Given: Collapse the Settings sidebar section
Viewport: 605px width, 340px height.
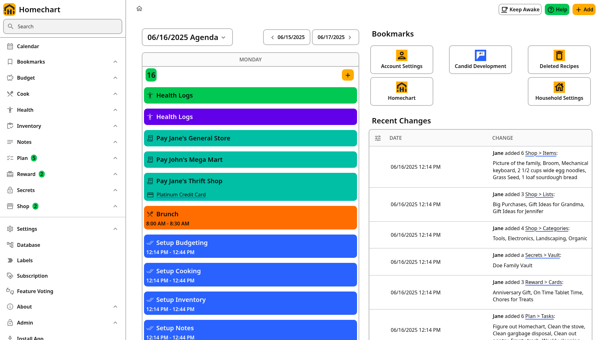Looking at the screenshot, I should click(115, 229).
